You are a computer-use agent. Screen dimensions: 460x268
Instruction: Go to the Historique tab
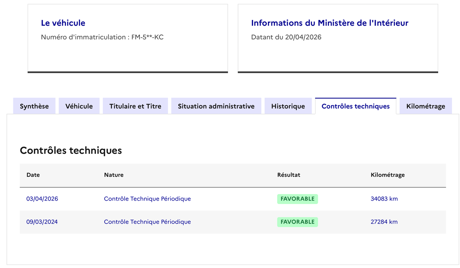(x=288, y=106)
